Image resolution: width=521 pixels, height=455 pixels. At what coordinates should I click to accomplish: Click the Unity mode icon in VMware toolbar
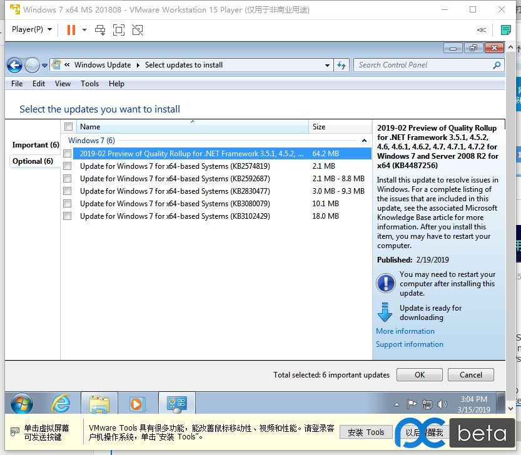coord(137,29)
